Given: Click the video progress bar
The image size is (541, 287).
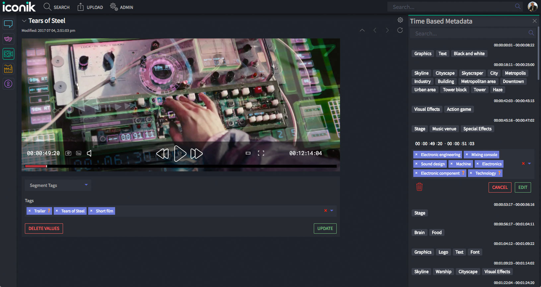Looking at the screenshot, I should pyautogui.click(x=181, y=166).
